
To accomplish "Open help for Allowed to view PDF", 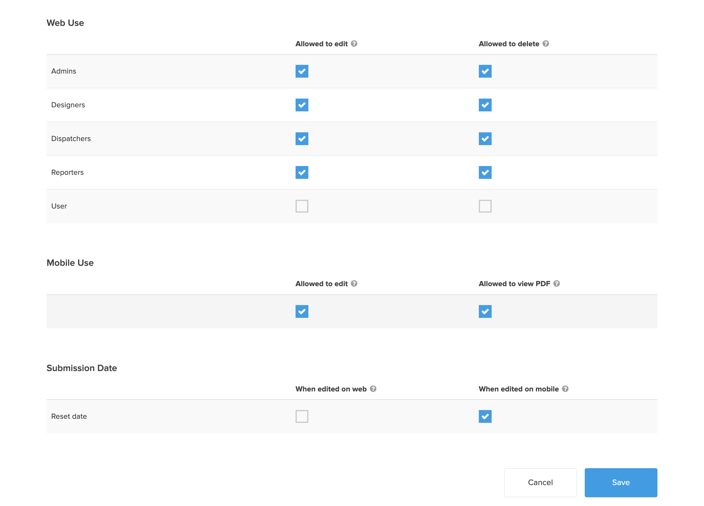I will [x=557, y=283].
